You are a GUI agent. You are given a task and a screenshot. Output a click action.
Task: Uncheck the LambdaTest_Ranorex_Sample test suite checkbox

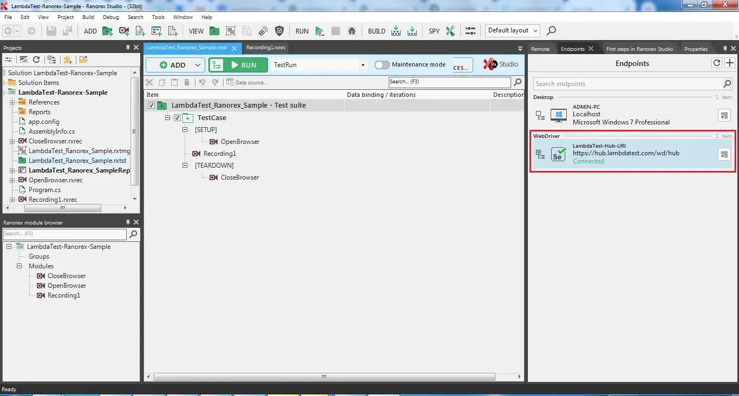coord(151,105)
